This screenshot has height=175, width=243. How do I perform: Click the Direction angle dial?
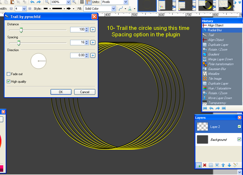pos(38,61)
